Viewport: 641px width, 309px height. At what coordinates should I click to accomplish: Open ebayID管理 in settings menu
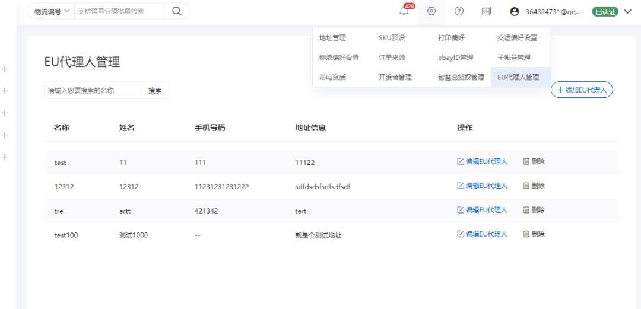(x=455, y=58)
